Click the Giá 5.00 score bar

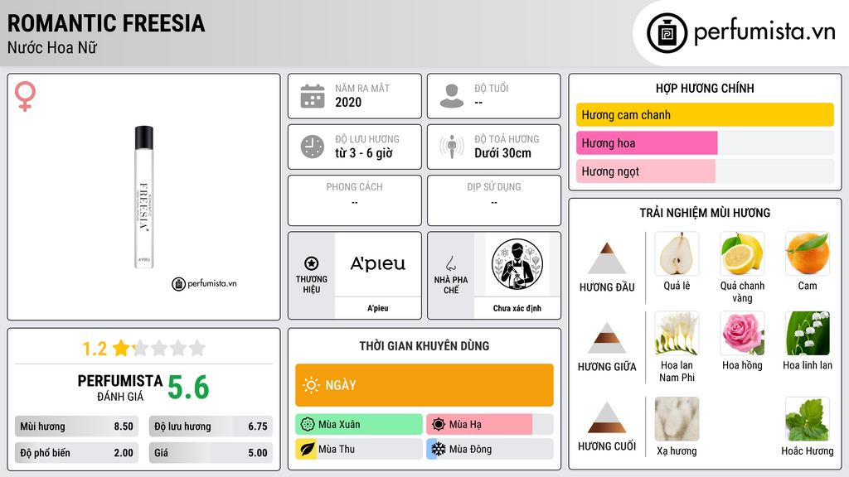point(211,453)
